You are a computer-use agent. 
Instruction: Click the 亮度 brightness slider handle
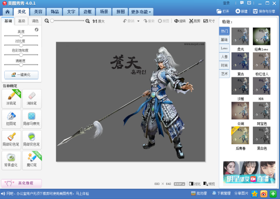point(21,36)
